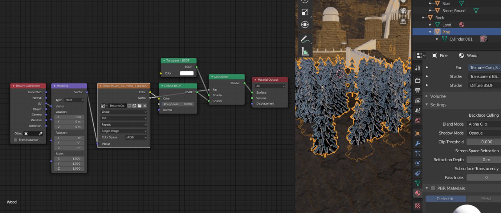
Task: Select the Stair object in outliner
Action: pyautogui.click(x=446, y=4)
